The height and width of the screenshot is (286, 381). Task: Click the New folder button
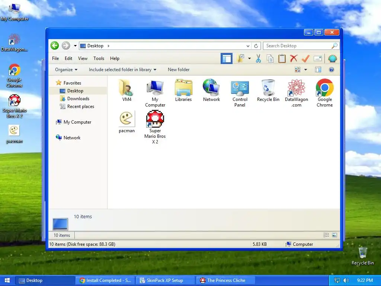[179, 70]
